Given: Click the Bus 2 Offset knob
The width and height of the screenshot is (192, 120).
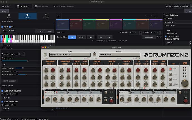Looking at the screenshot, I should click(122, 99).
